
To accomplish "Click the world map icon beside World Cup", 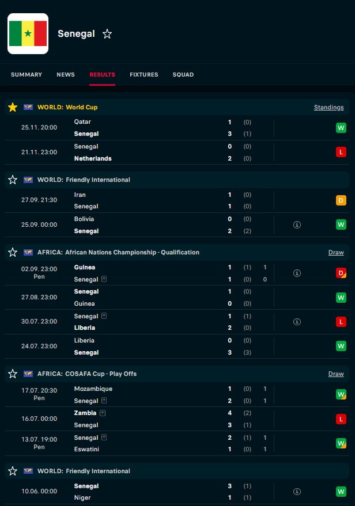I will [x=28, y=107].
